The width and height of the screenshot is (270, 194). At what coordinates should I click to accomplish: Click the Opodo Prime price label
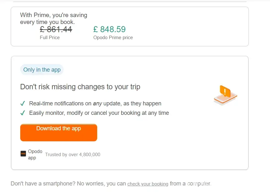tap(113, 38)
